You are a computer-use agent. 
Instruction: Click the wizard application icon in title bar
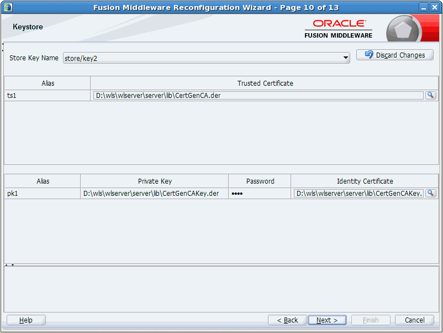coord(8,7)
